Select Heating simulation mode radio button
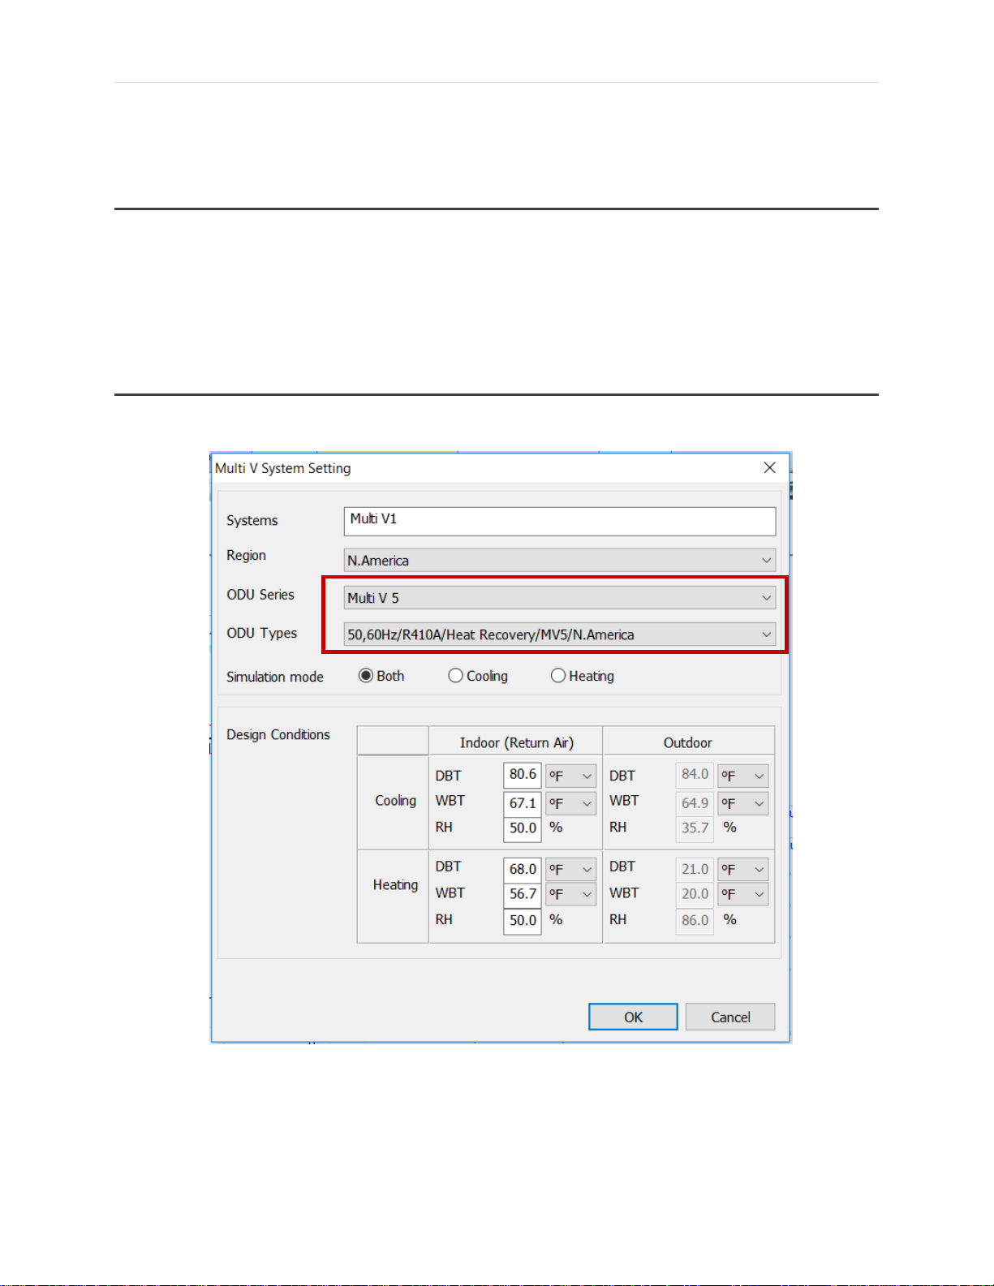Screen dimensions: 994x1286 (558, 676)
